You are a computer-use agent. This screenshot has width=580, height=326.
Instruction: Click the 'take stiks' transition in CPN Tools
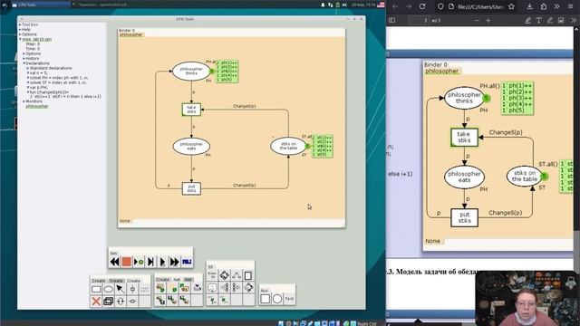[191, 110]
